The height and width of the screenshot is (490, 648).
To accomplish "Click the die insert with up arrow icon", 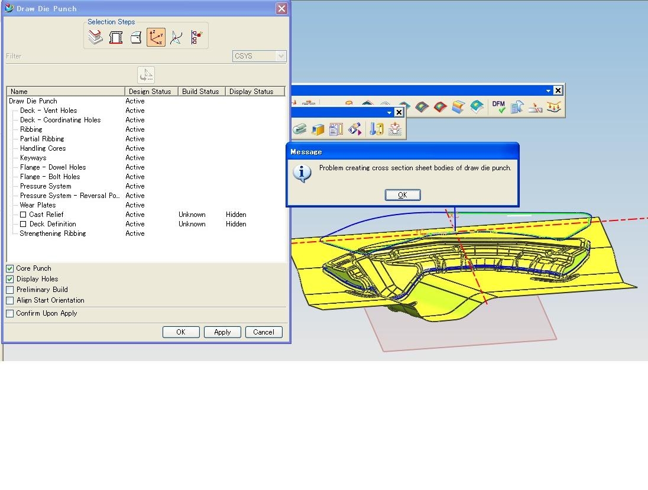I will pyautogui.click(x=395, y=129).
